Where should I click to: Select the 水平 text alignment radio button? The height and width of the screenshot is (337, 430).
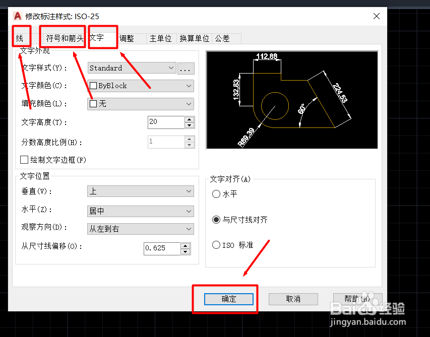click(x=216, y=194)
